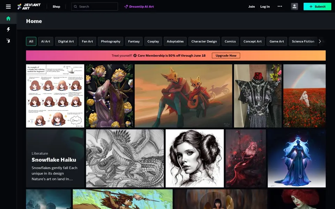Open the black lace dress photo
The height and width of the screenshot is (209, 335).
click(x=258, y=96)
